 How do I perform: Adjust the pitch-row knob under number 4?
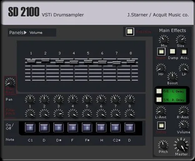click(72, 114)
